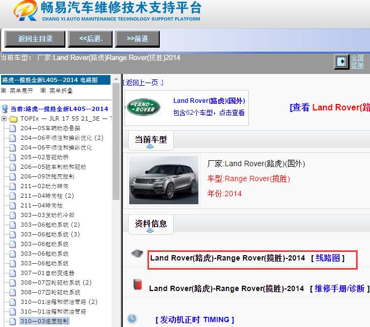This screenshot has height=327, width=370.
Task: Open 310-01油箱和燃油管路 (2) entry
Action: coord(59,302)
